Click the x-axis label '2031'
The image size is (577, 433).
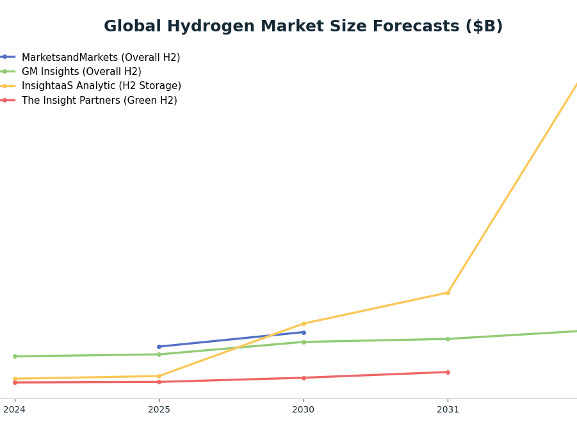(x=448, y=409)
